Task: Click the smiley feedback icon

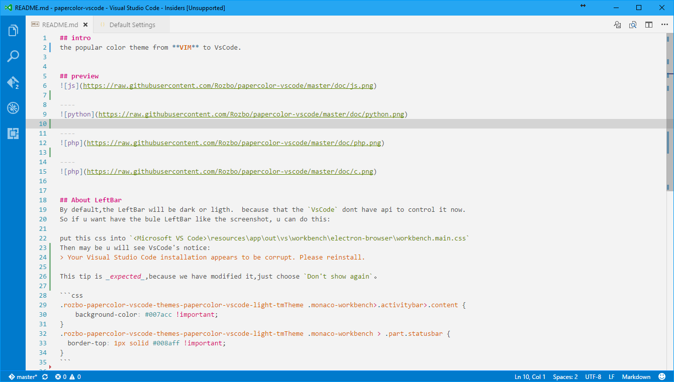Action: click(x=662, y=376)
